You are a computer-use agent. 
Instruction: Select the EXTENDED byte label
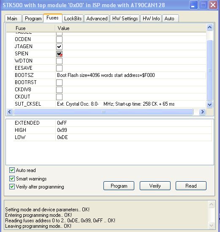click(x=27, y=123)
